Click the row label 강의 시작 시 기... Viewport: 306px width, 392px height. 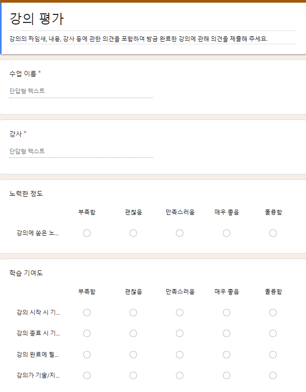pos(38,313)
